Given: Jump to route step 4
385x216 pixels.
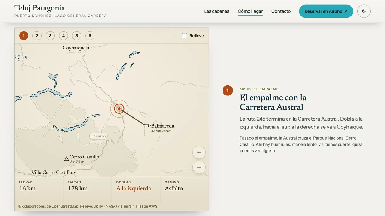Looking at the screenshot, I should (x=63, y=36).
